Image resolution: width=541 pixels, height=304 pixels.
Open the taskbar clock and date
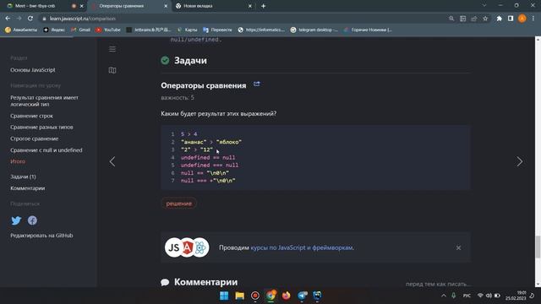point(516,296)
